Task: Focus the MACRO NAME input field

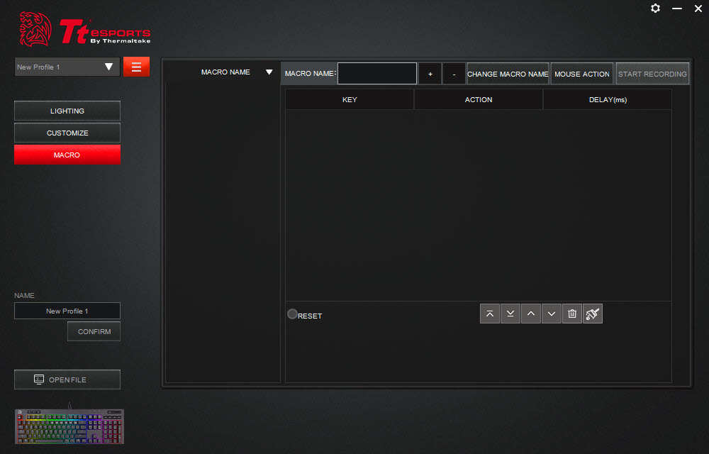Action: click(x=377, y=73)
